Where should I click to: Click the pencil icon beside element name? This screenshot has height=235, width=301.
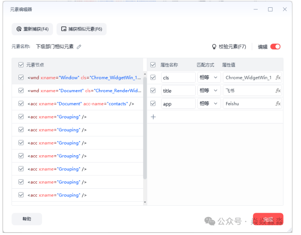tap(79, 47)
